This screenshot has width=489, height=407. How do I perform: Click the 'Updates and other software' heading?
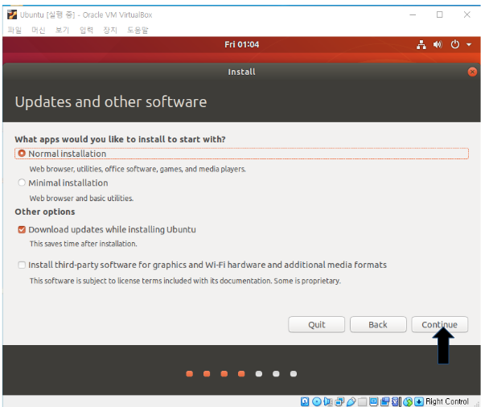coord(111,102)
